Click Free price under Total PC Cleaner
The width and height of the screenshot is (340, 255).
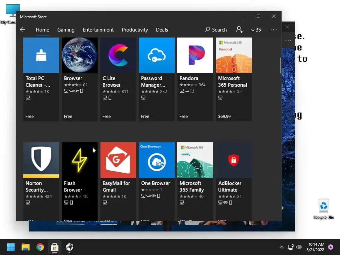click(x=30, y=117)
